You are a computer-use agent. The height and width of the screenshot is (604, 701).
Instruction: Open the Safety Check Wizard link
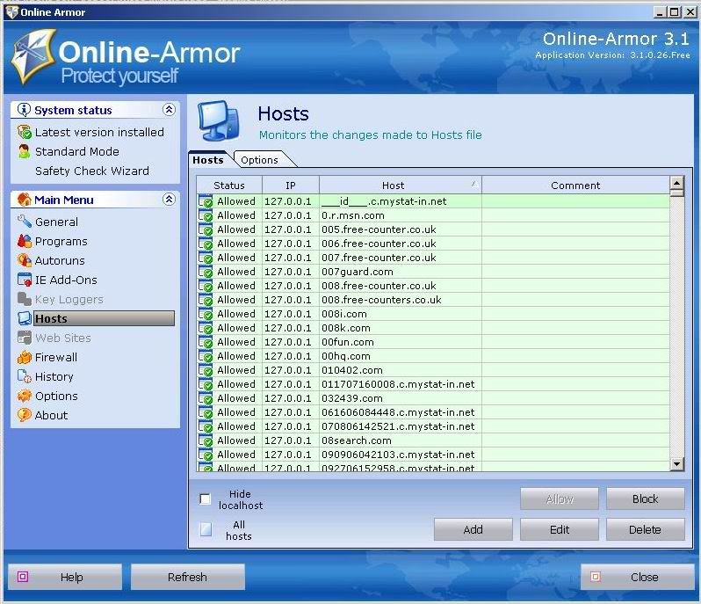pos(92,171)
